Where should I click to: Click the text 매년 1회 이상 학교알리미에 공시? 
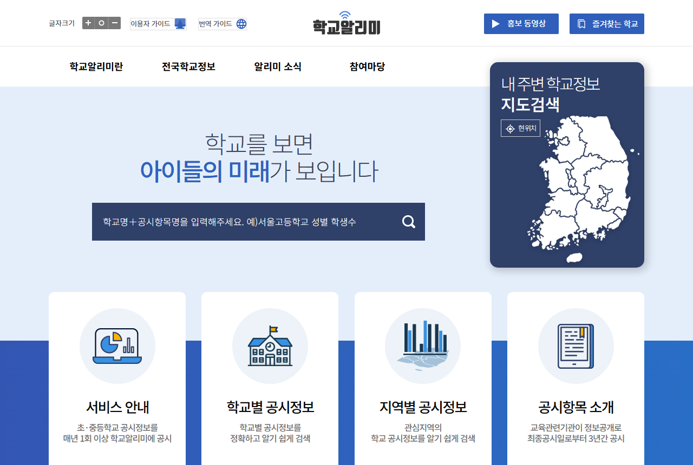117,439
